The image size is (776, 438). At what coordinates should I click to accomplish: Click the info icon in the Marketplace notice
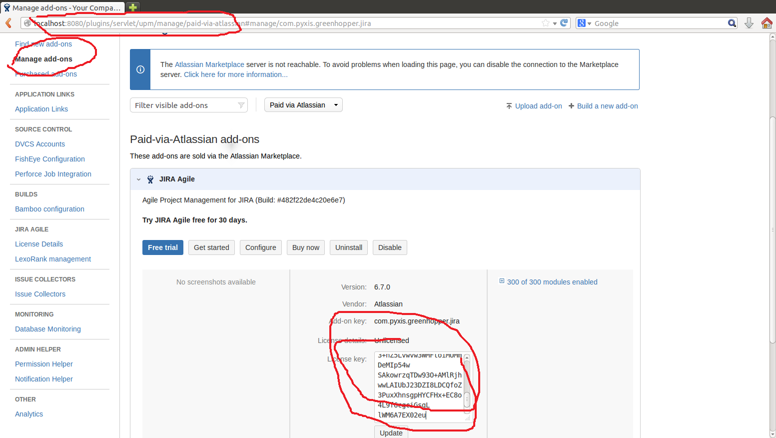140,69
